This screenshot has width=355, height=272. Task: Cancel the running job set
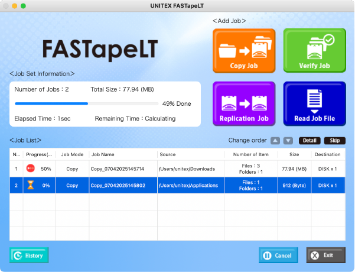[278, 255]
